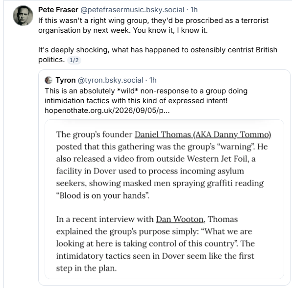
Task: Follow the hopenothate.org.uk article link
Action: (107, 111)
